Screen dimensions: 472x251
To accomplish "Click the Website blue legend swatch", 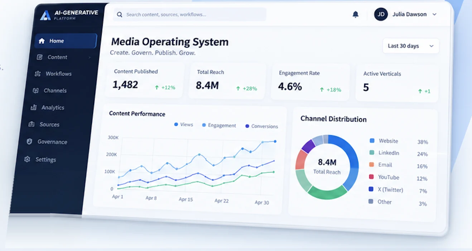I will pos(372,141).
